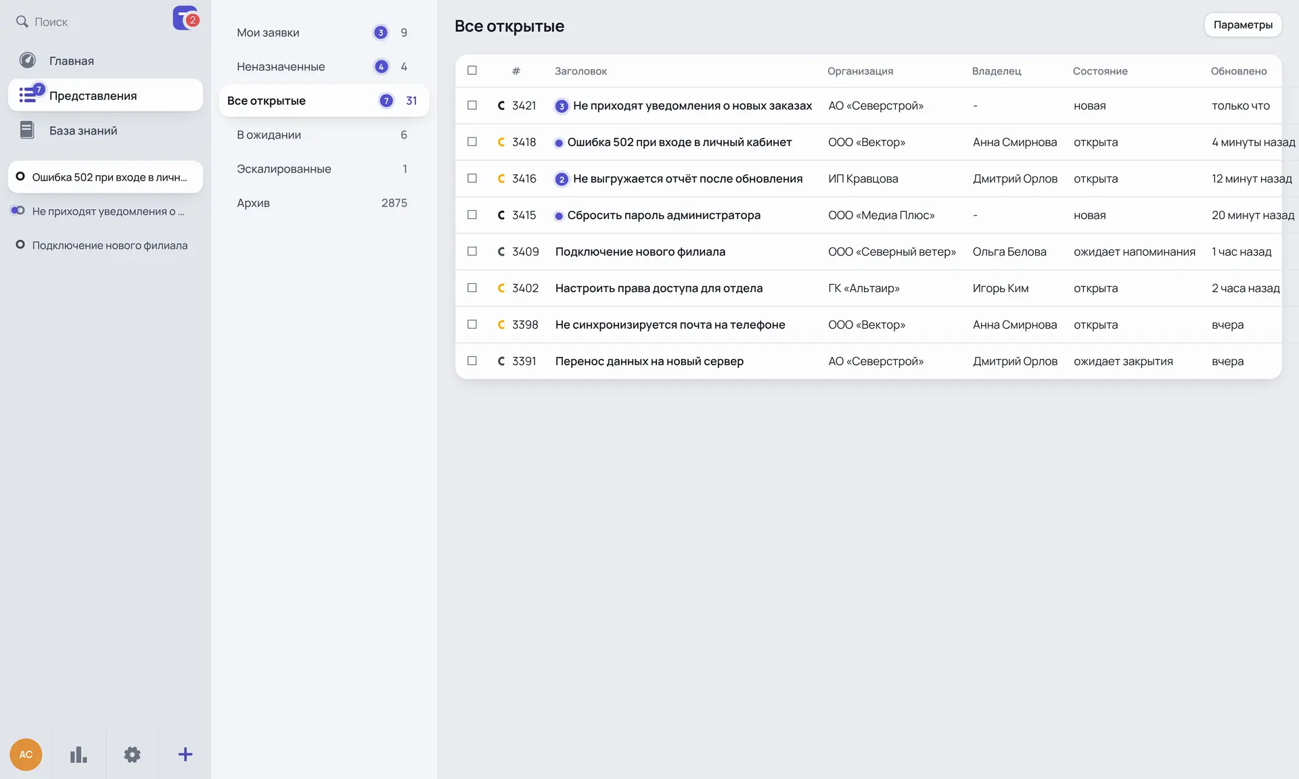The height and width of the screenshot is (779, 1299).
Task: Sort by Владелец column header
Action: (996, 71)
